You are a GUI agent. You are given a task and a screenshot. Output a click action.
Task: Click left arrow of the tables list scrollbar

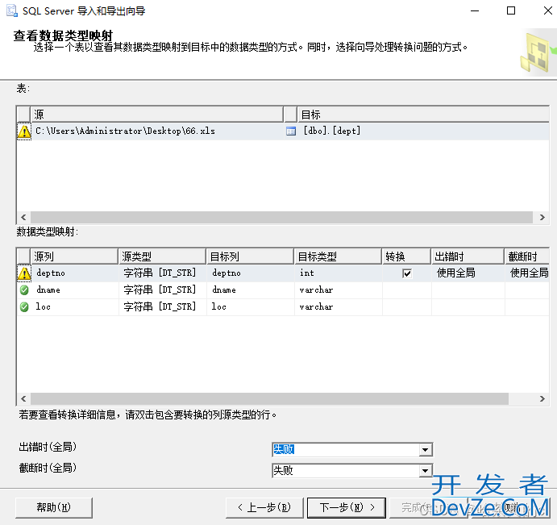tap(23, 217)
